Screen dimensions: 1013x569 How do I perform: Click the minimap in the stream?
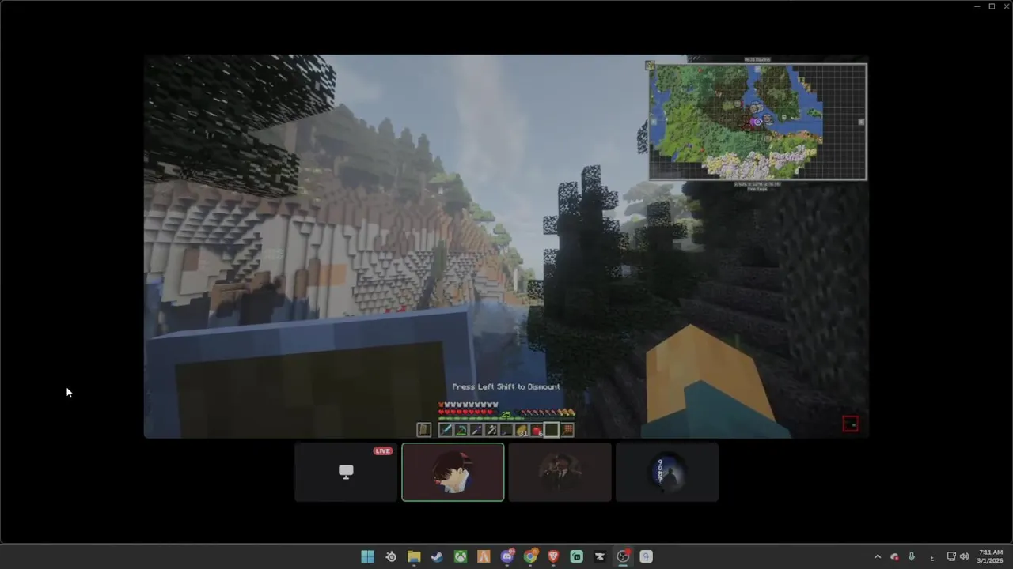[x=757, y=122]
